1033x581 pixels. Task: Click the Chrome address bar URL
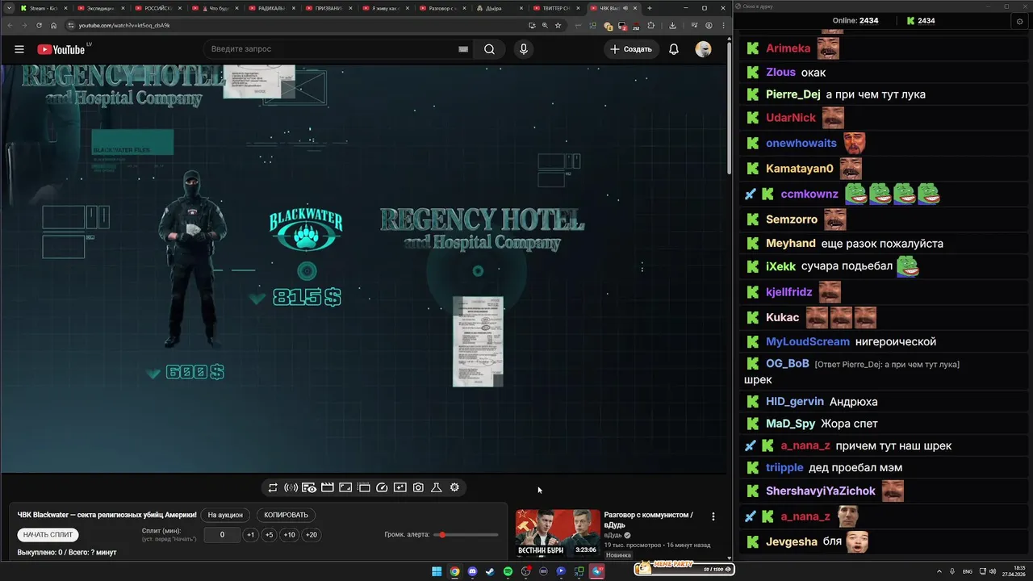point(124,25)
